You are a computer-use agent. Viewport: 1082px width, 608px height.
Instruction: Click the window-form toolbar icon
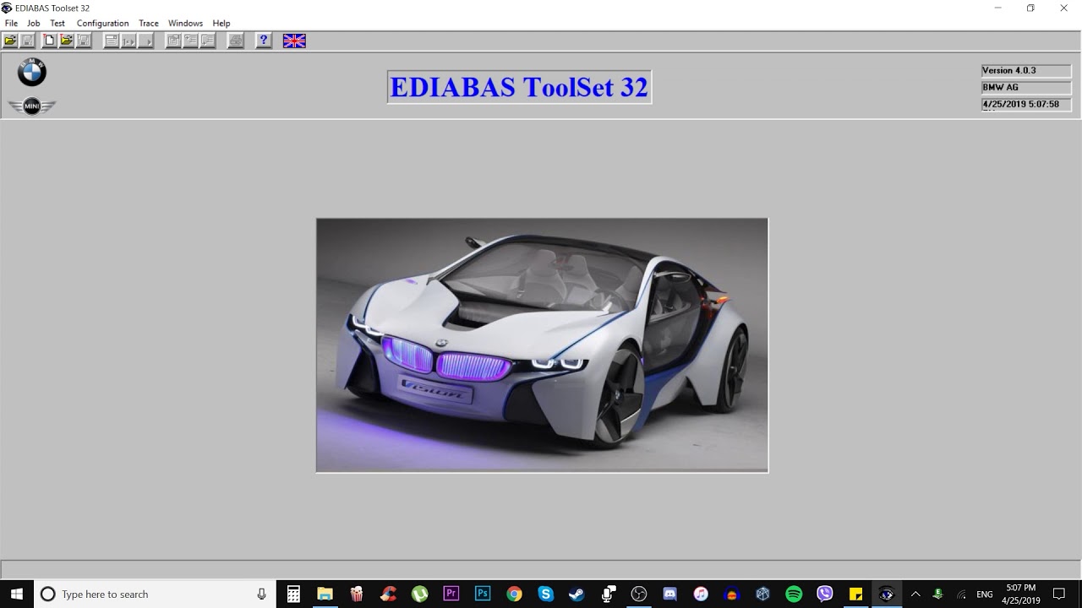coord(112,41)
